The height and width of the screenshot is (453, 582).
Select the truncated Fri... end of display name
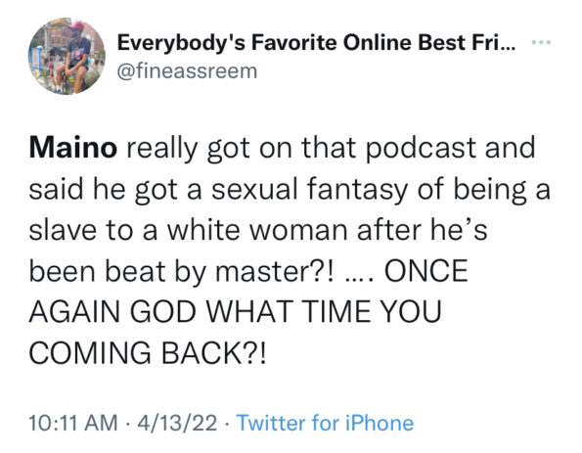(x=493, y=42)
